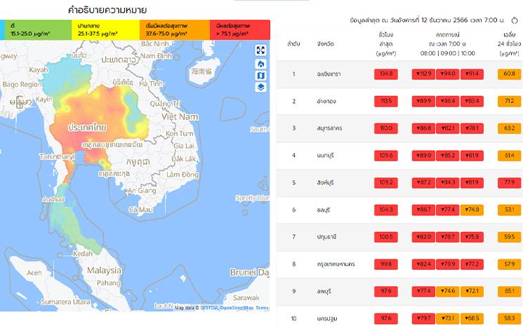Viewport: 523px width, 326px height.
Task: Click the ชั่วโมงล่าสุด column header
Action: click(x=386, y=43)
